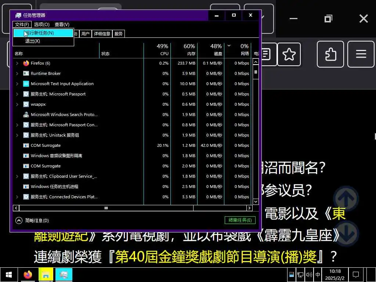This screenshot has height=282, width=376.
Task: Expand the wsappx process row
Action: click(x=17, y=105)
